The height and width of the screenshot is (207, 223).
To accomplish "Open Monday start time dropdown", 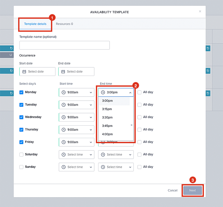I will (76, 92).
